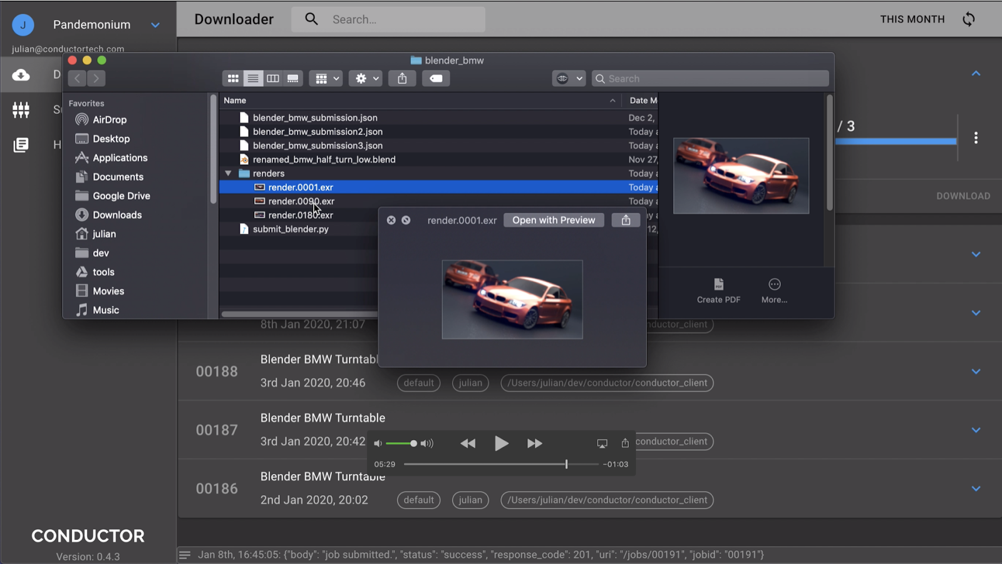Open Applications in Finder sidebar
The width and height of the screenshot is (1002, 564).
111,158
